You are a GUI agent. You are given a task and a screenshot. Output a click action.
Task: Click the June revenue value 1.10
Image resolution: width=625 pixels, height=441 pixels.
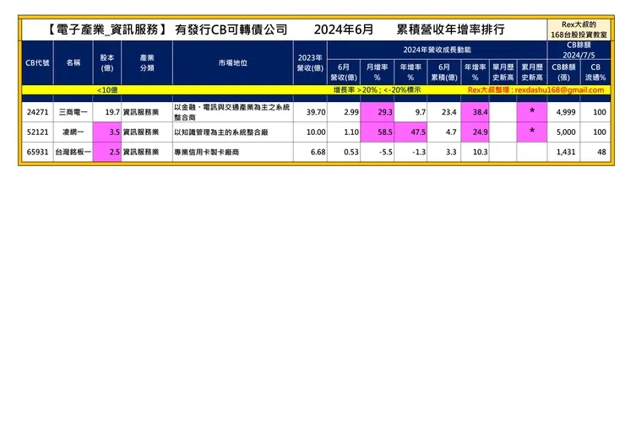pos(351,132)
